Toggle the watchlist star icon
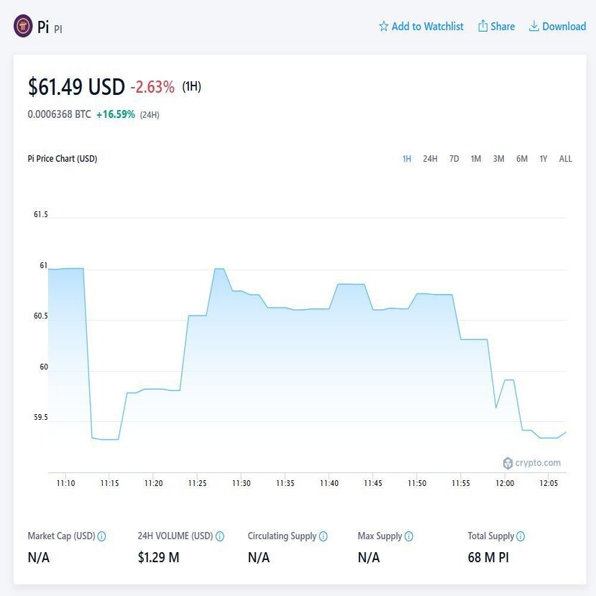596x596 pixels. point(383,26)
